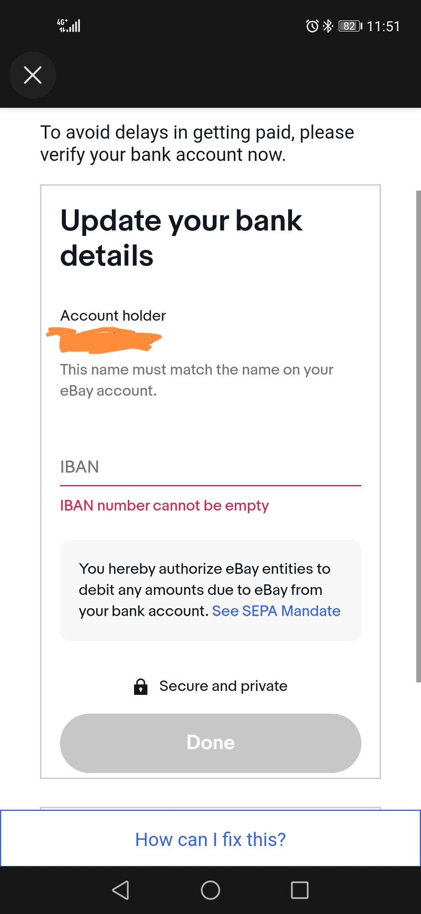Tap the alarm clock status icon
The image size is (421, 914).
click(312, 26)
